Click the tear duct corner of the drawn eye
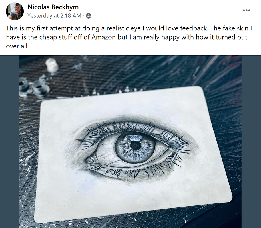Viewport: 261px width, 228px height. (90, 160)
